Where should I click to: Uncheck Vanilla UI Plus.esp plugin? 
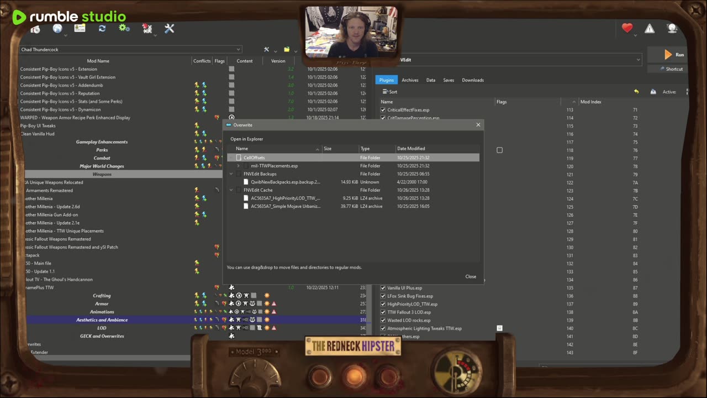[x=383, y=288]
